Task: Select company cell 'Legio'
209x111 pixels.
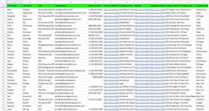Action: [x=127, y=83]
